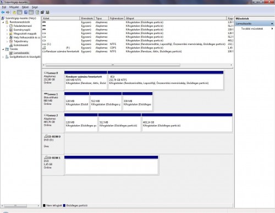Expand the Megosztott mappák node
Viewport: 275px width, 213px height.
(x=7, y=33)
